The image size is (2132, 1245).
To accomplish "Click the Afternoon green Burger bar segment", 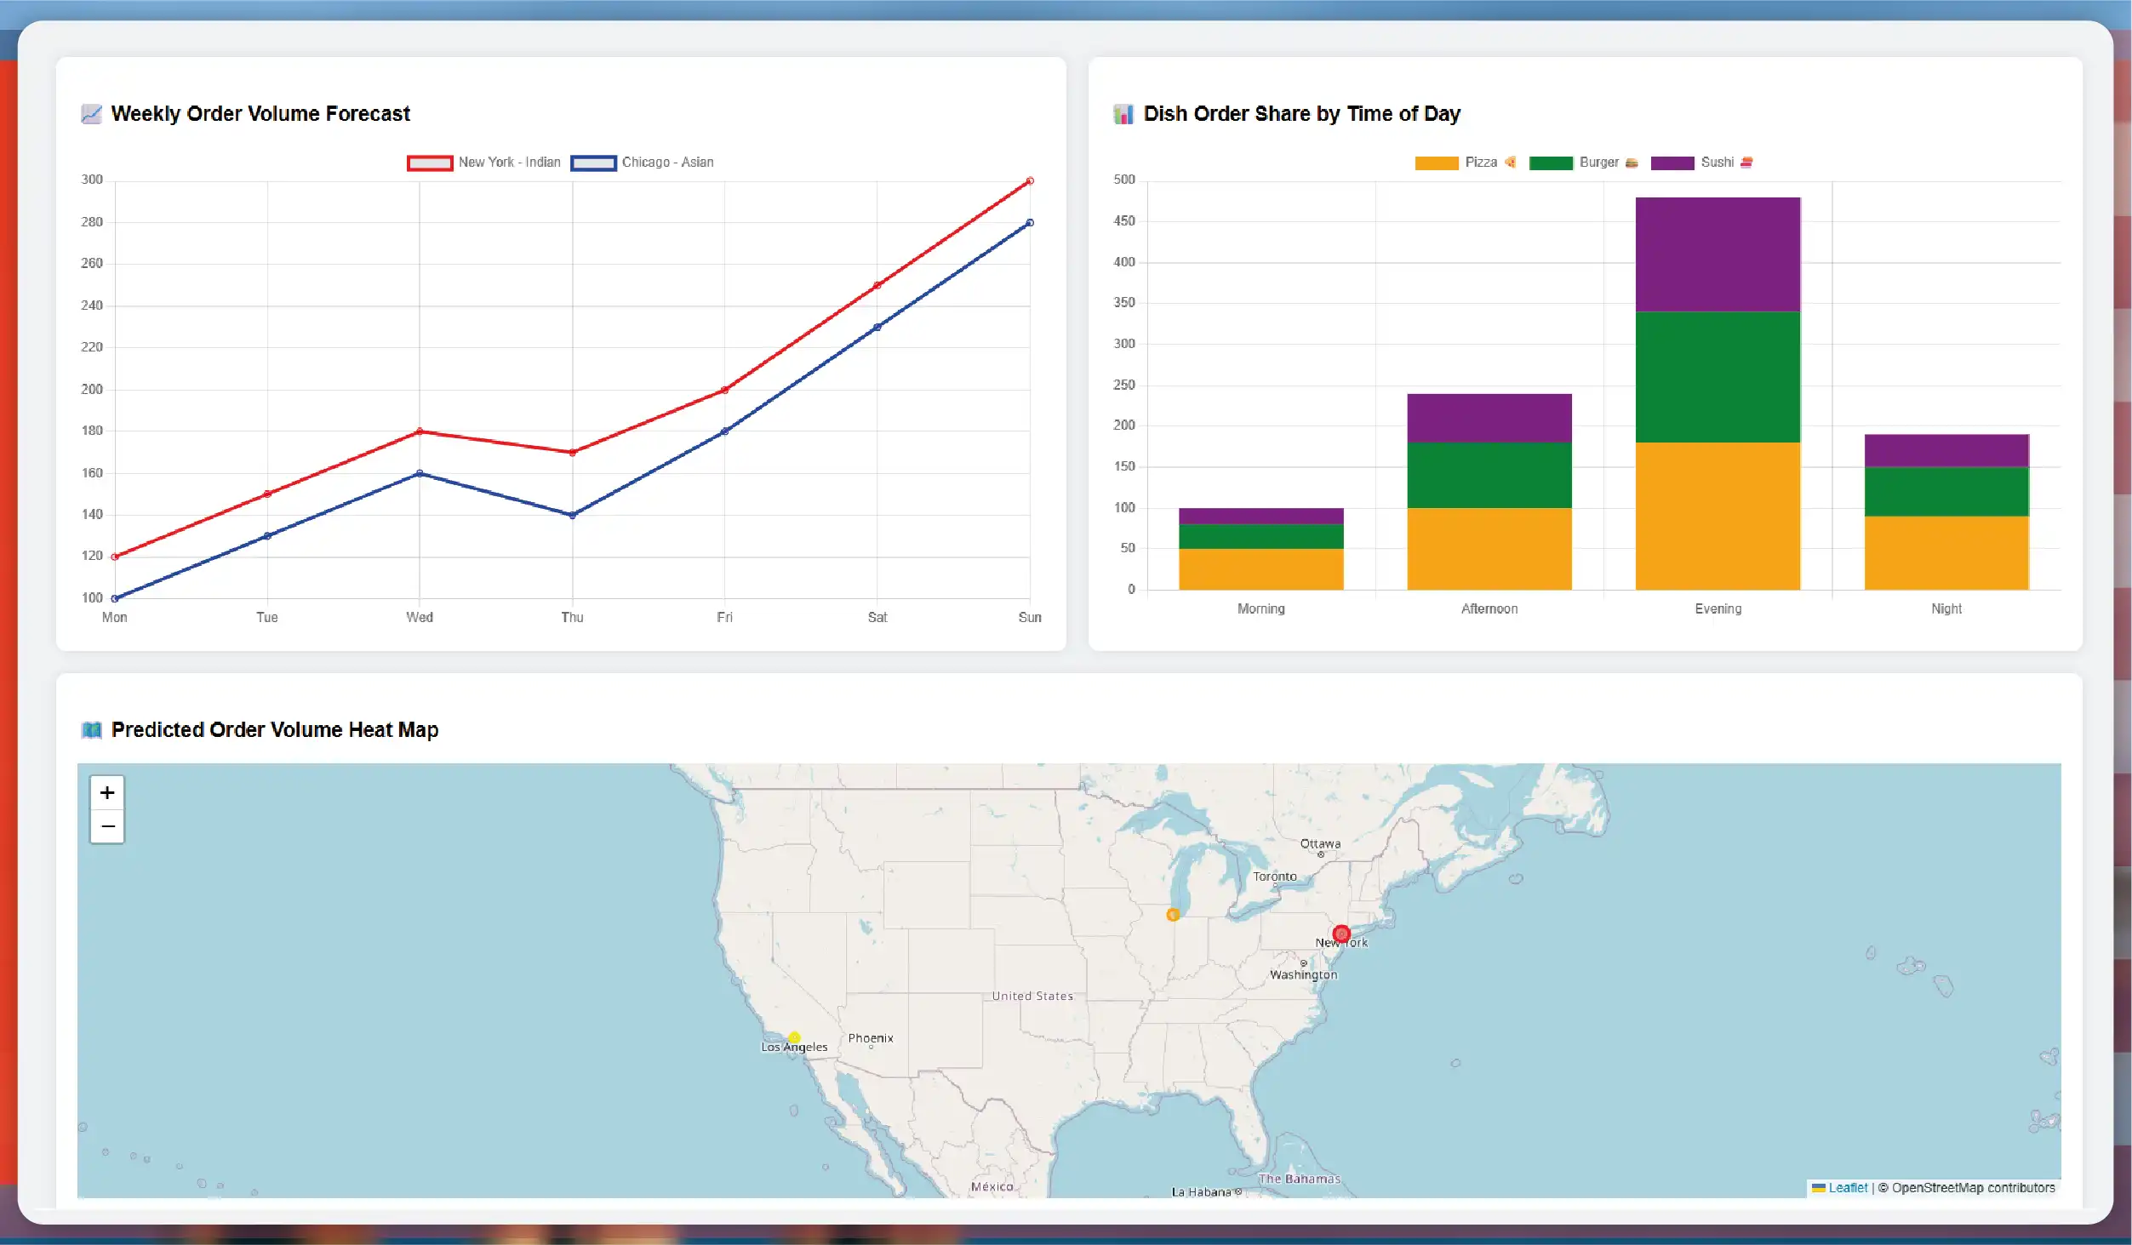I will [1489, 475].
